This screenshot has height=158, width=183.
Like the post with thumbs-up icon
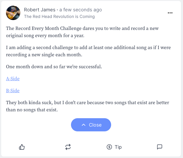tap(22, 147)
